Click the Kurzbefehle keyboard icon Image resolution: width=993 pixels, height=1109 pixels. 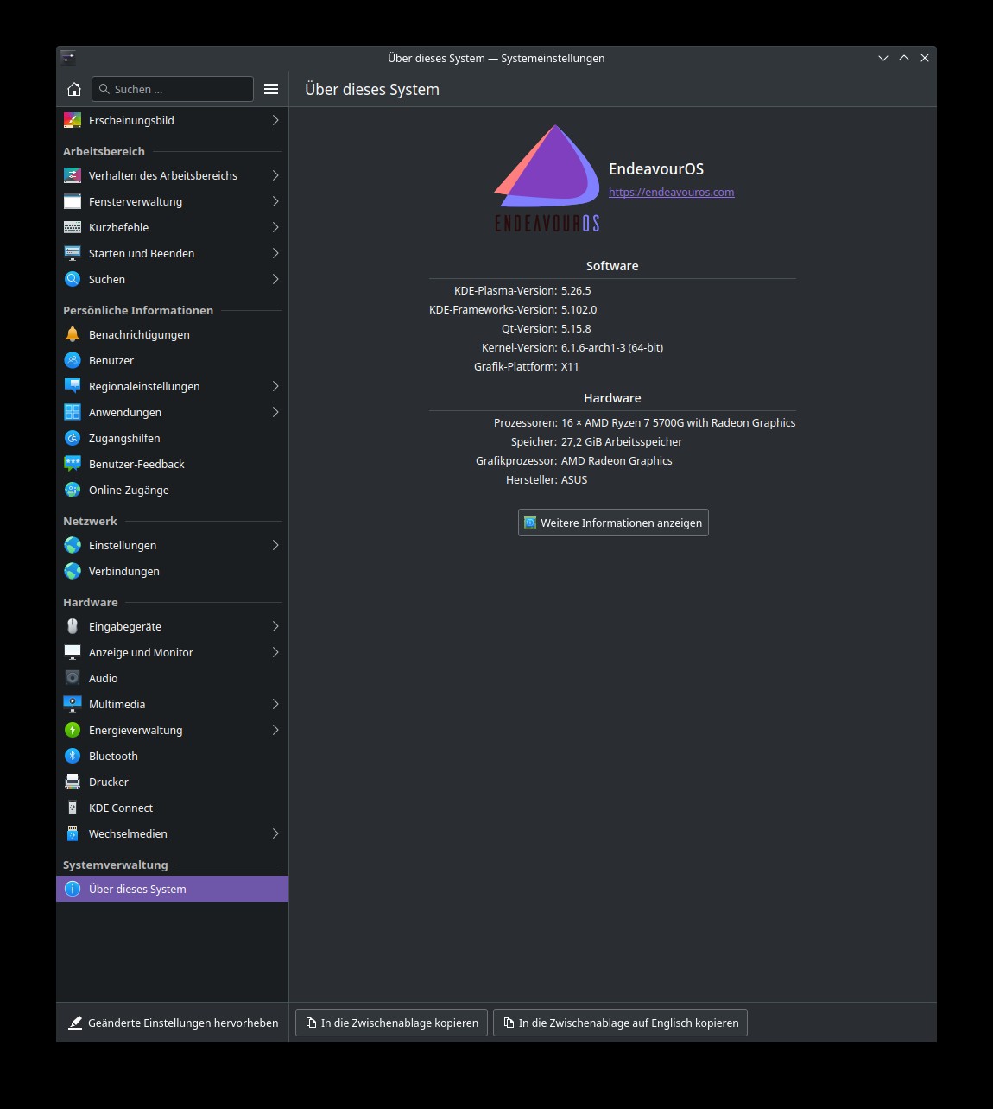pyautogui.click(x=73, y=227)
